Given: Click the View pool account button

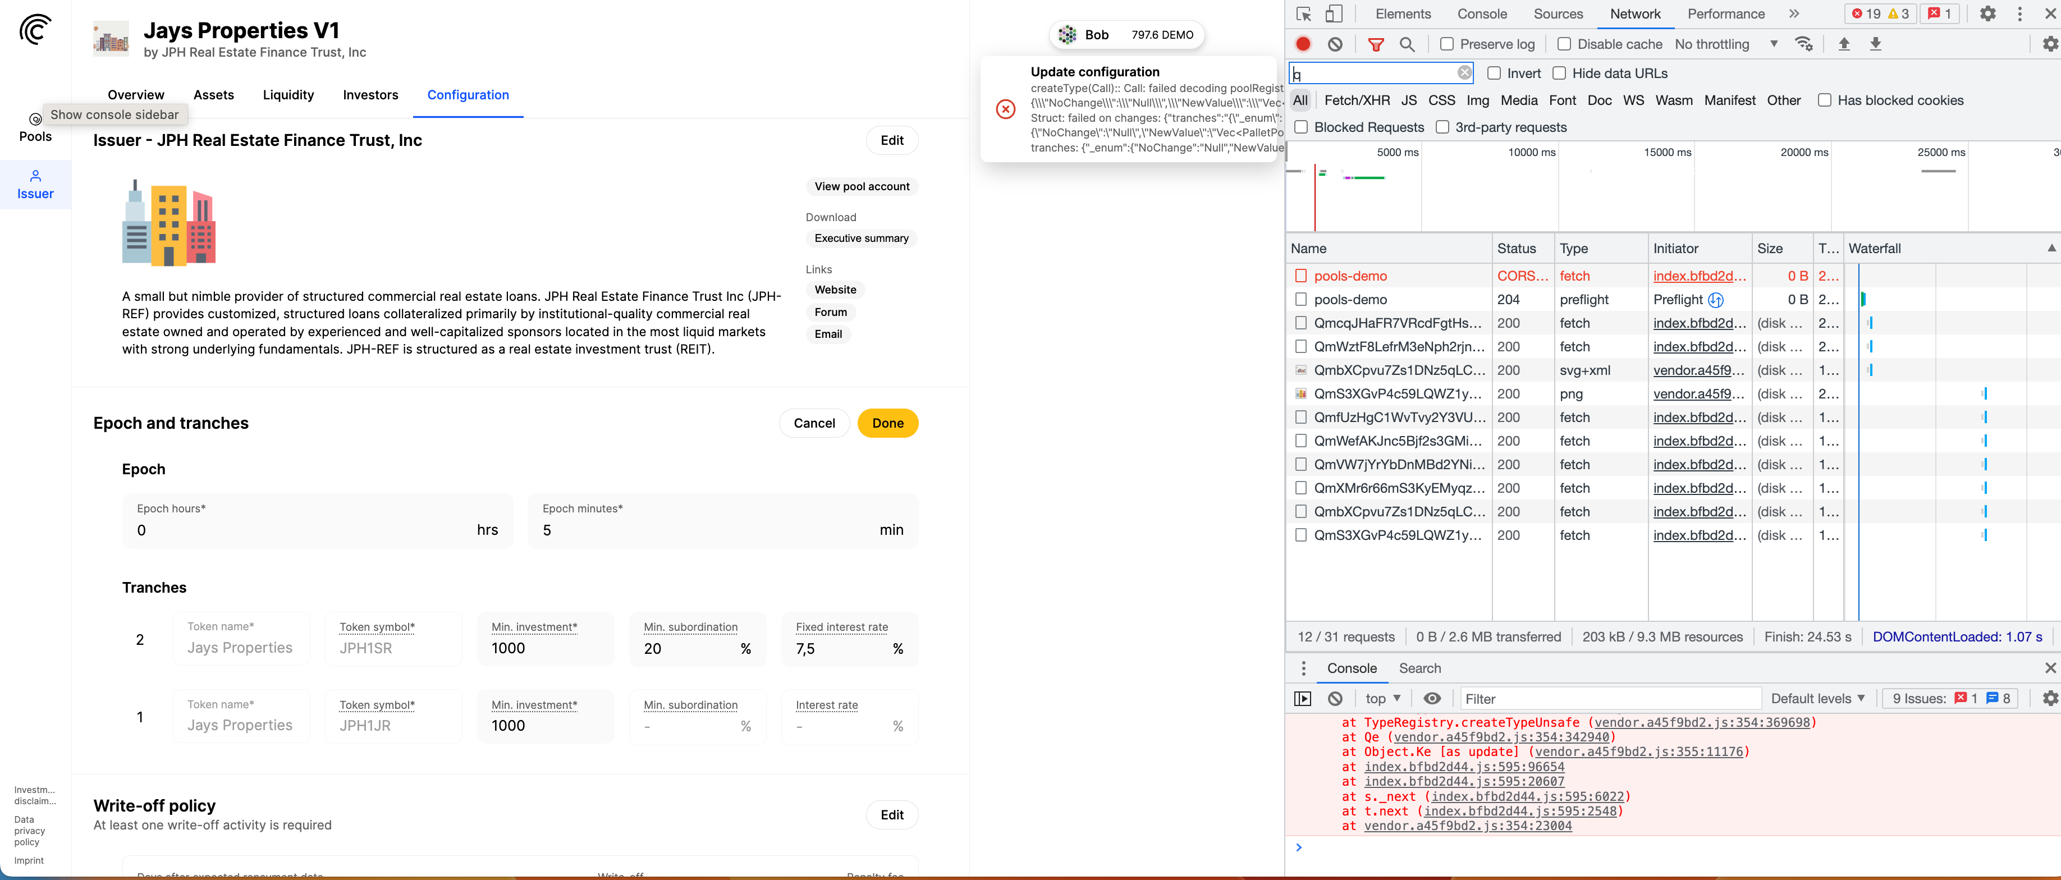Looking at the screenshot, I should pos(861,186).
